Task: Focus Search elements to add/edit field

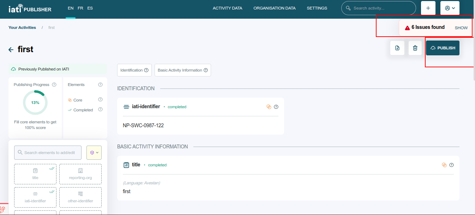Action: (48, 153)
